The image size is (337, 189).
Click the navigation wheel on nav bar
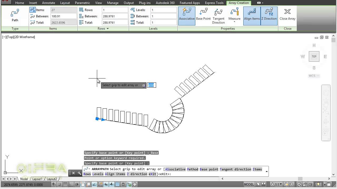[x=326, y=93]
